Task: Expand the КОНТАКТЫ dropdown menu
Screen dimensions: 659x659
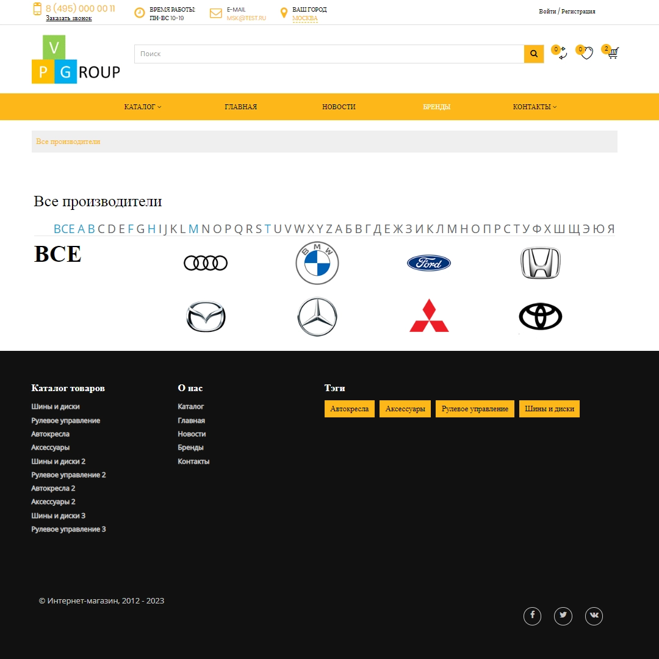Action: (x=535, y=107)
